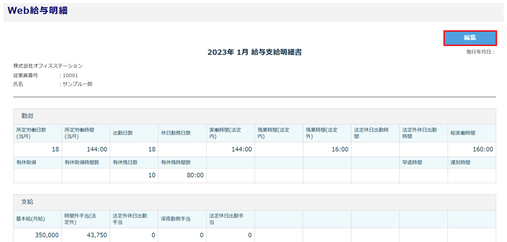Click the 遅刻時間 header cell
This screenshot has width=507, height=242.
(x=472, y=162)
